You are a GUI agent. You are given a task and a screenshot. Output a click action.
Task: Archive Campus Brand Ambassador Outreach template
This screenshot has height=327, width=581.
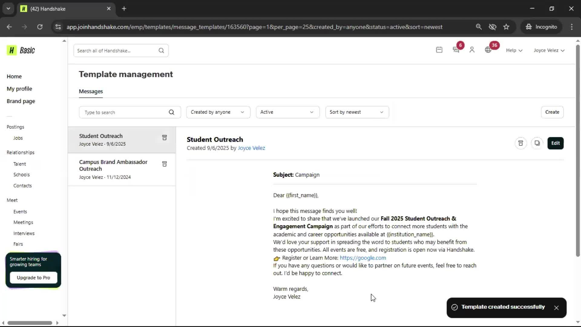[x=165, y=164]
